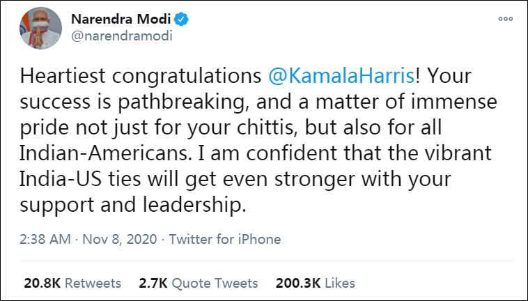Open the tweet's more options menu
This screenshot has width=528, height=301.
pos(505,19)
